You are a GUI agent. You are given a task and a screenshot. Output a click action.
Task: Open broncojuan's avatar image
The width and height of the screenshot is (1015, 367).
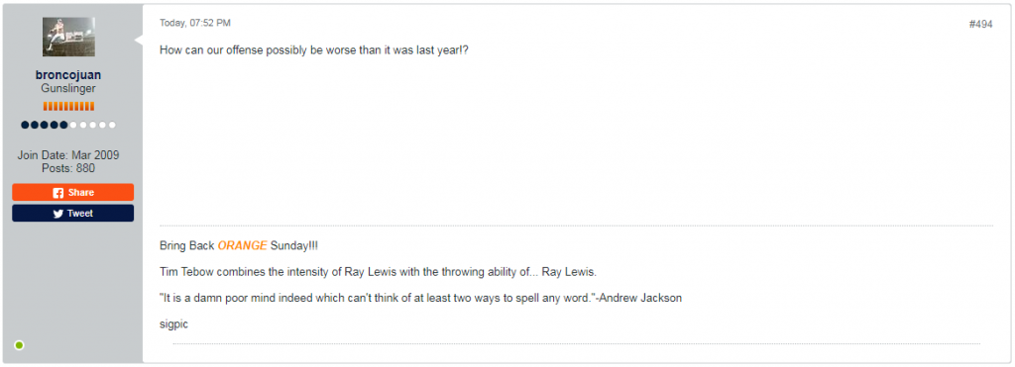point(68,37)
